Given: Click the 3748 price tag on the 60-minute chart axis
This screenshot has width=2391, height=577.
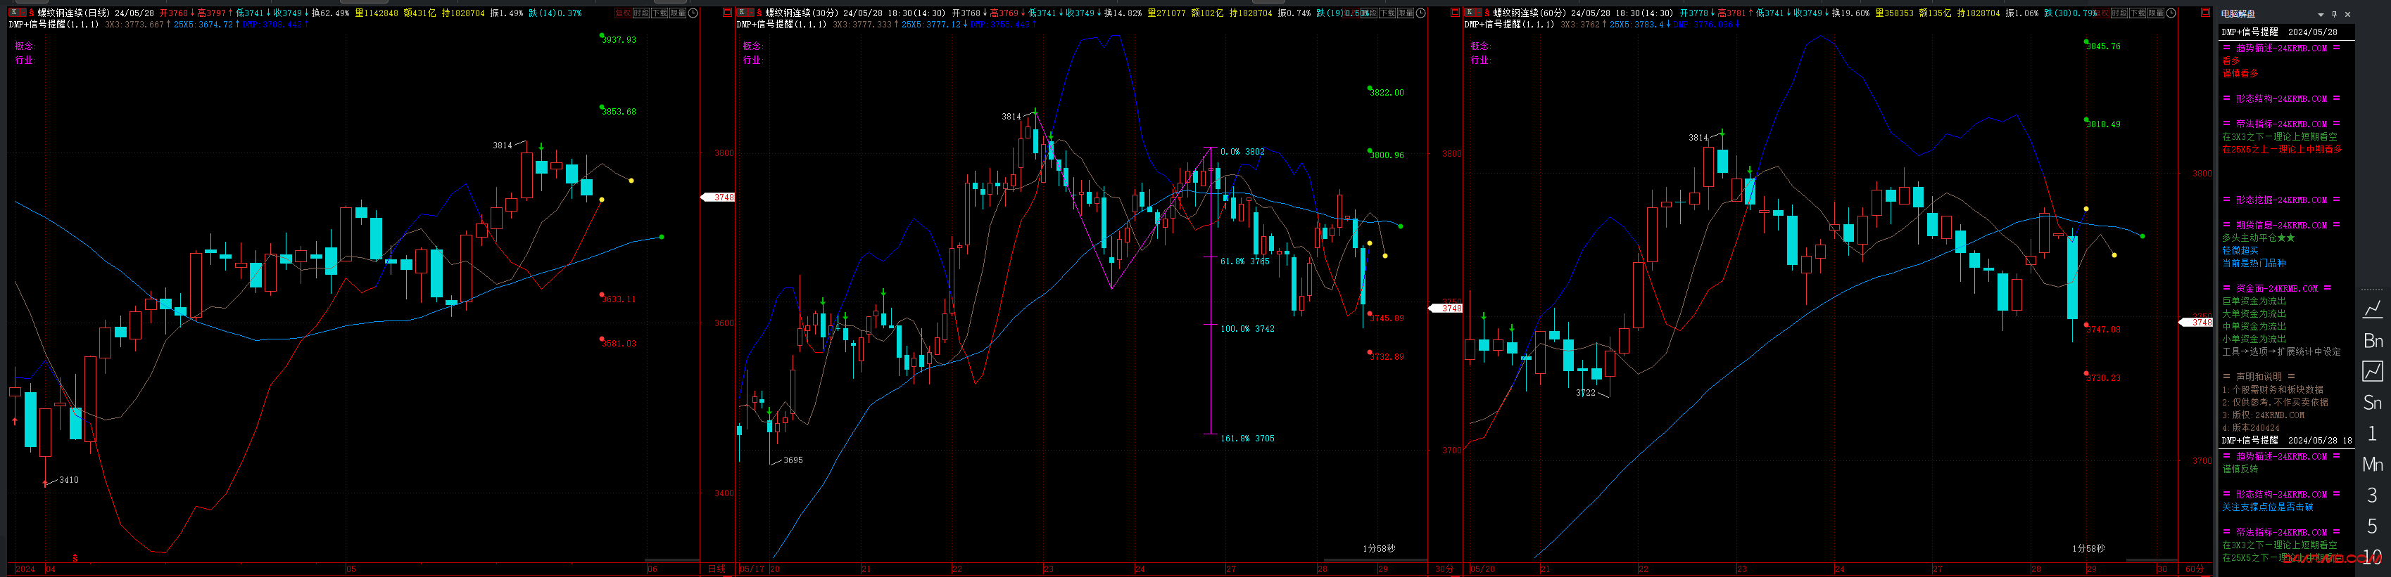Looking at the screenshot, I should pyautogui.click(x=2196, y=323).
